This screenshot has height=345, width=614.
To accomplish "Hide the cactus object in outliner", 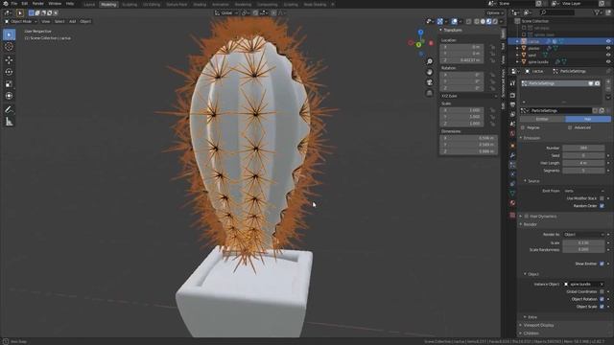I will [608, 41].
